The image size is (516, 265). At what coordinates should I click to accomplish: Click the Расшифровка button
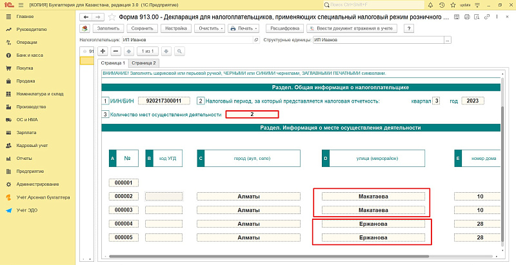284,28
